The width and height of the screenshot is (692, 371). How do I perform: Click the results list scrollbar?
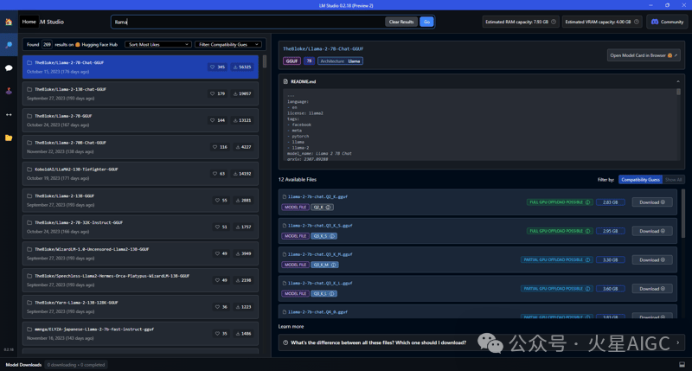click(x=265, y=61)
